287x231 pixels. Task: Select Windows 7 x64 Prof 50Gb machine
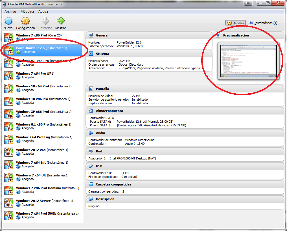[x=43, y=215]
